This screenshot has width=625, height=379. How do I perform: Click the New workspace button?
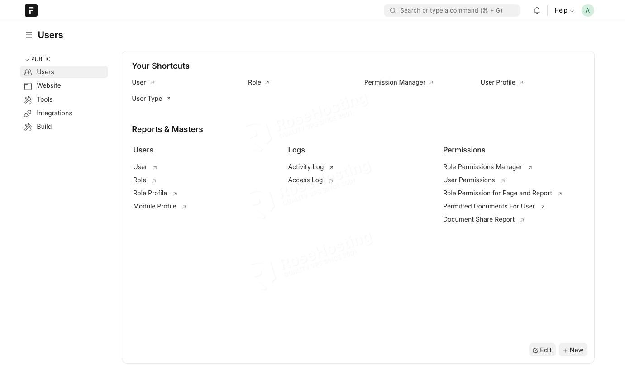pyautogui.click(x=573, y=350)
